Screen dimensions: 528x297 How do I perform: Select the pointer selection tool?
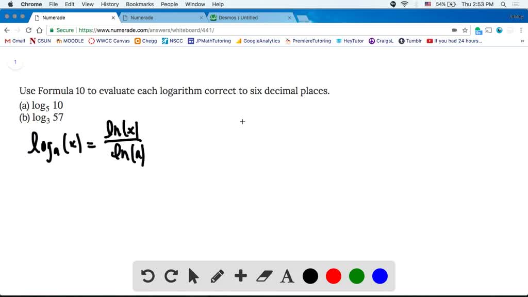[x=194, y=276]
